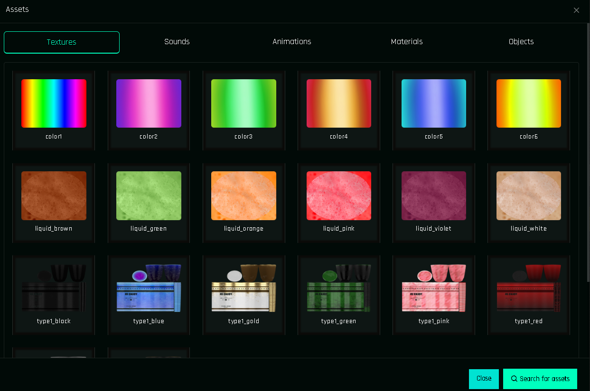This screenshot has height=391, width=590.
Task: Choose the type1_green texture thumbnail
Action: 339,288
